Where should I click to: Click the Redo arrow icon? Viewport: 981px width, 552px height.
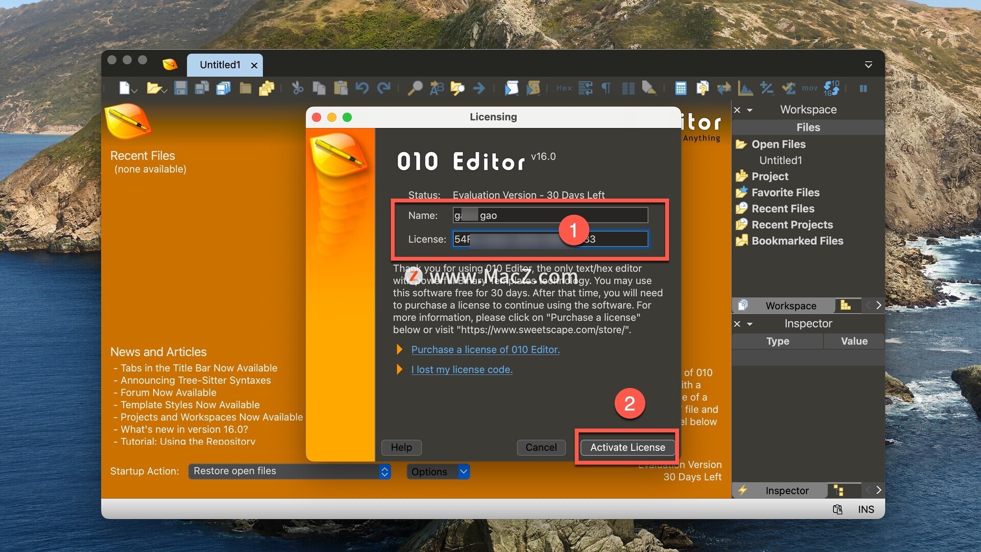(x=384, y=88)
